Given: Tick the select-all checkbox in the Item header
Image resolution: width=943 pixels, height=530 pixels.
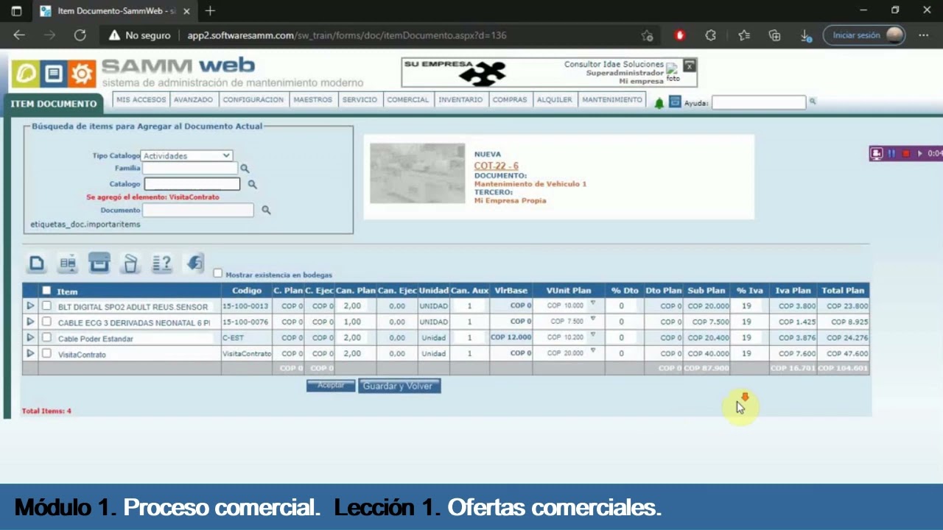Looking at the screenshot, I should [46, 291].
